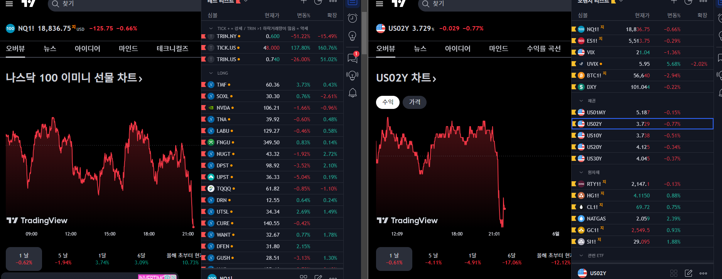Open the alarm clock alerts panel icon
Screen dimensions: 722x279
pos(352,18)
